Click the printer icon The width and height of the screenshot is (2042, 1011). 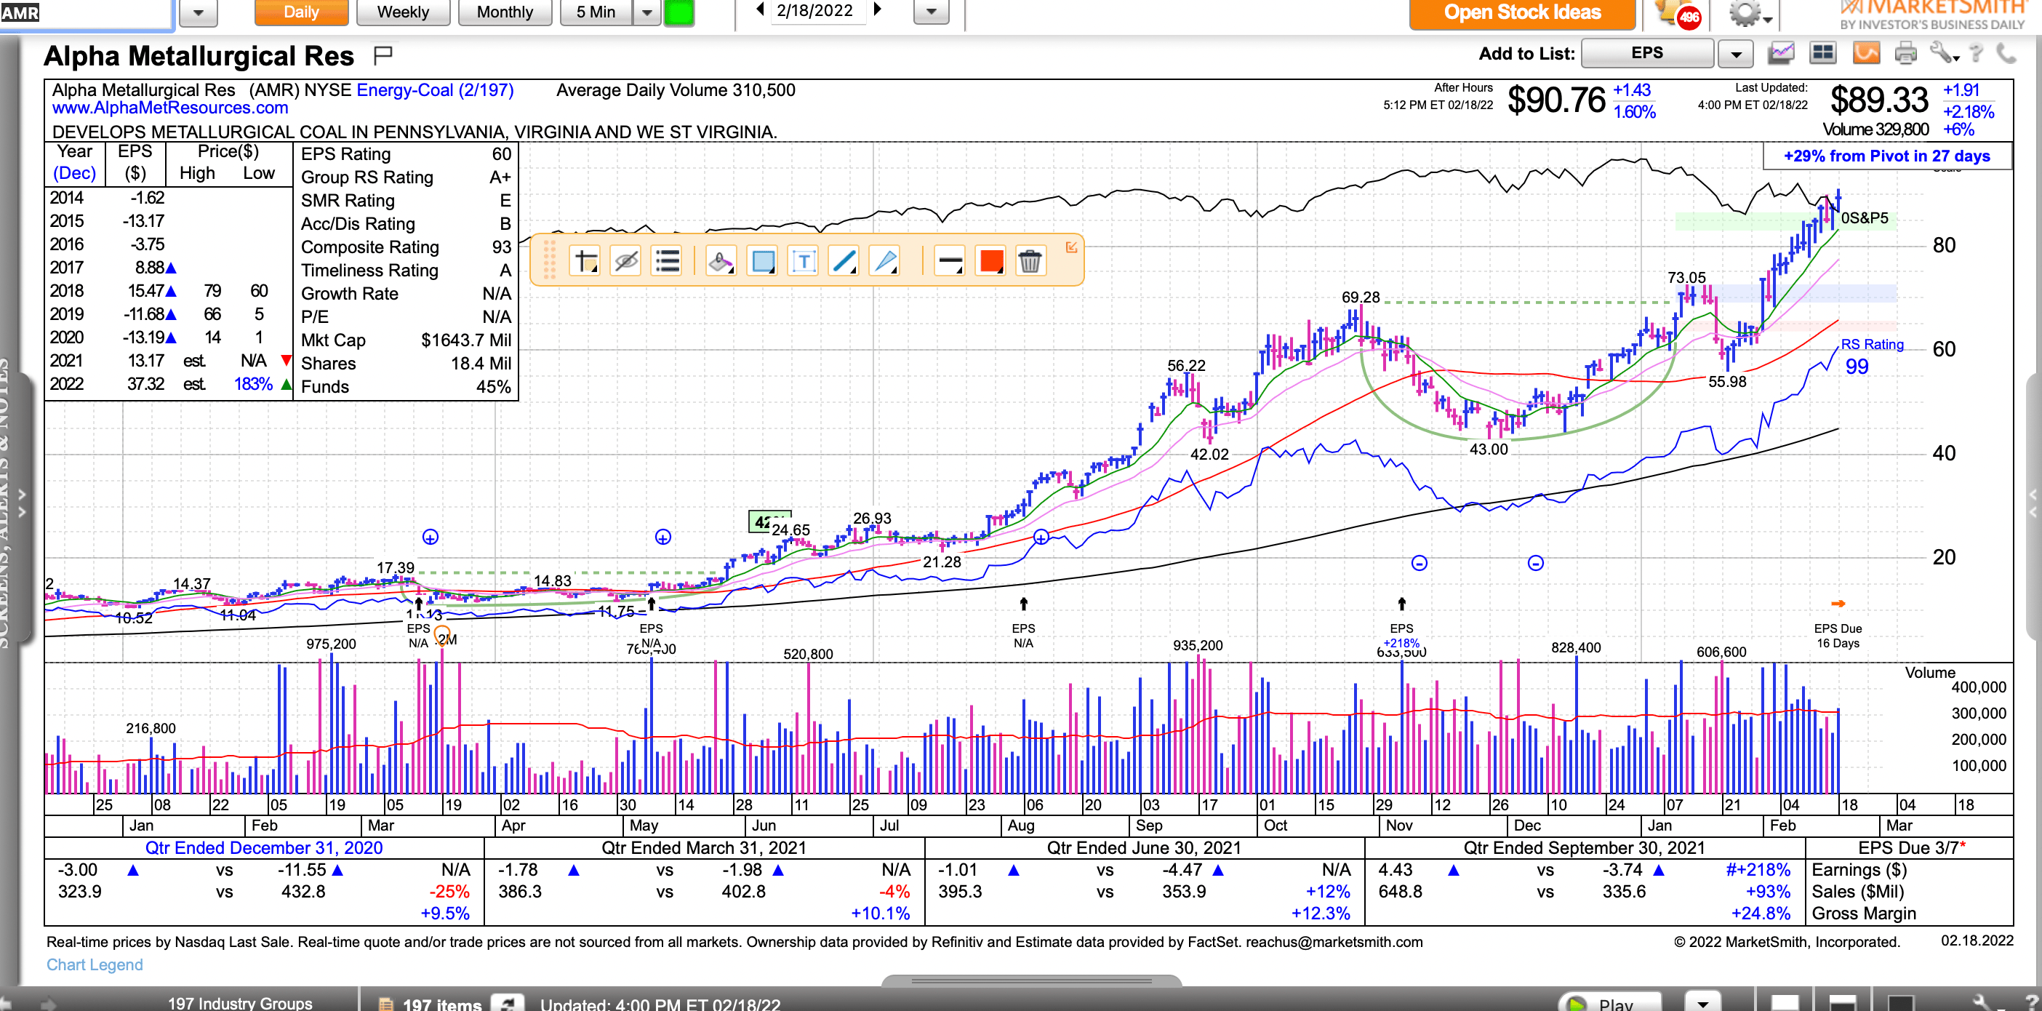1906,54
